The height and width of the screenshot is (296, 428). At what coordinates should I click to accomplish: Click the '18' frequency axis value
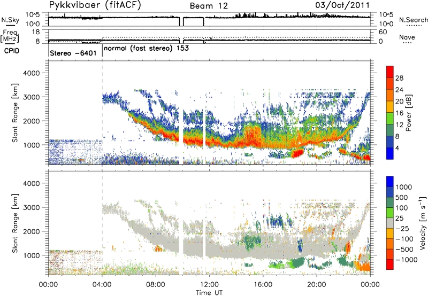coord(36,32)
